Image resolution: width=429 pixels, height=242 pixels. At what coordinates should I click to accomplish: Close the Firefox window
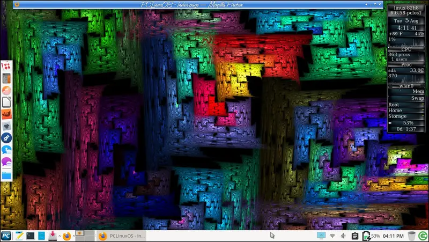click(380, 4)
